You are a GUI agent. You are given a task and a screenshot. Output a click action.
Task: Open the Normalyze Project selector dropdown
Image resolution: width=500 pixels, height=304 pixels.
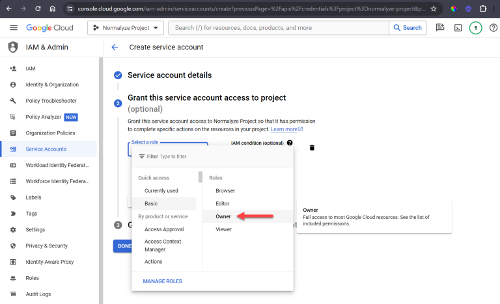[x=126, y=28]
